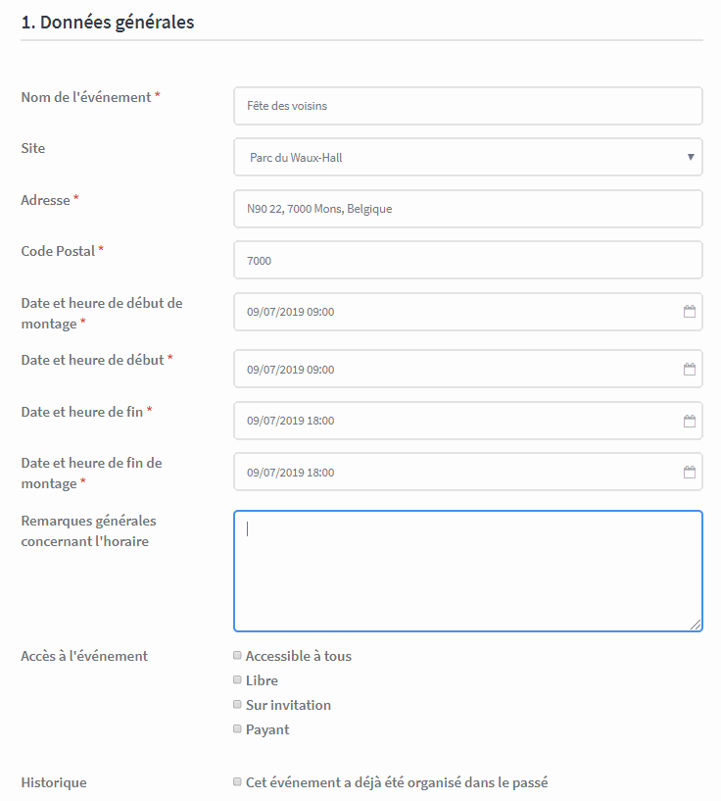Open calendar for fin de montage date

690,472
